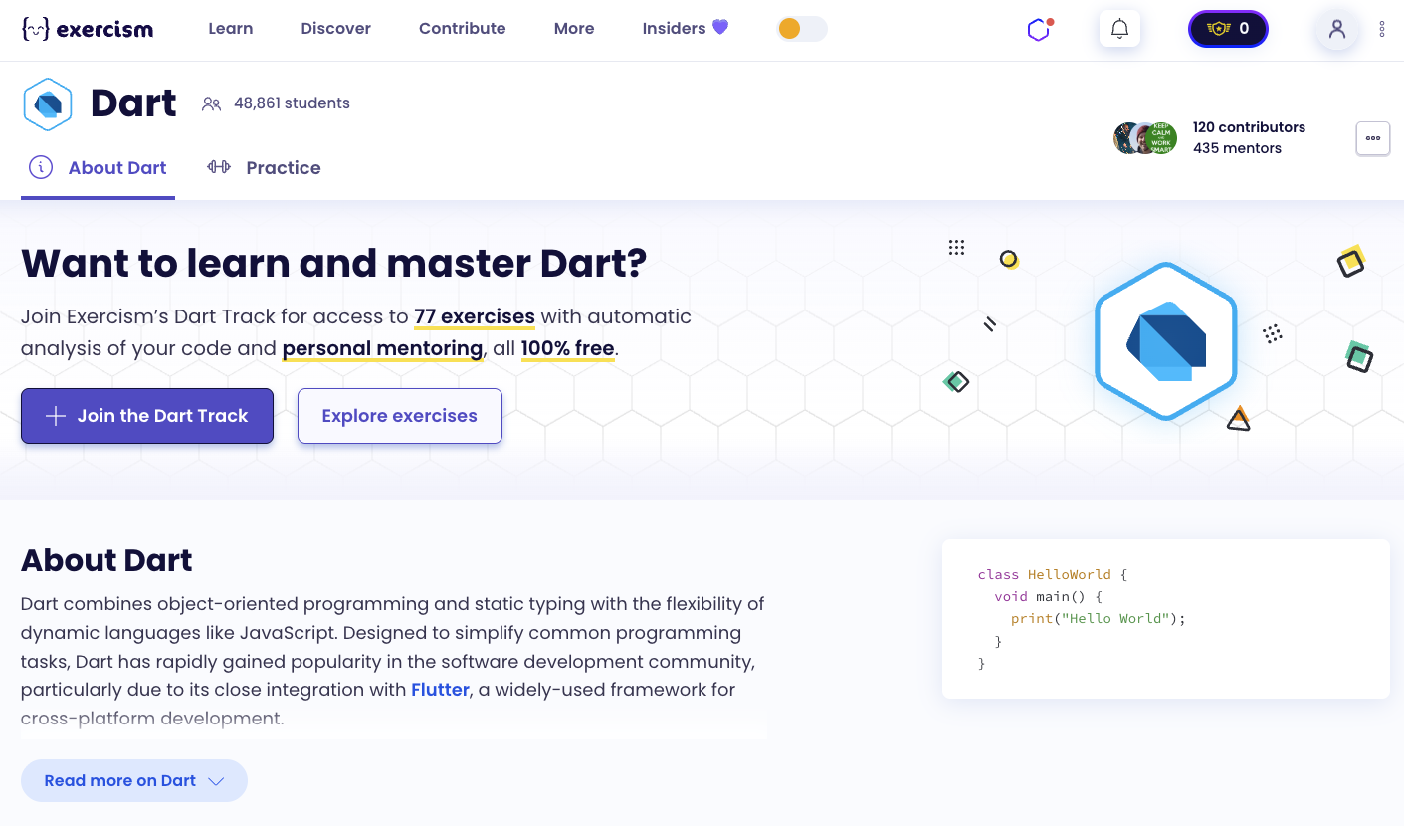Open the user avatar profile menu
This screenshot has width=1404, height=826.
pyautogui.click(x=1336, y=29)
